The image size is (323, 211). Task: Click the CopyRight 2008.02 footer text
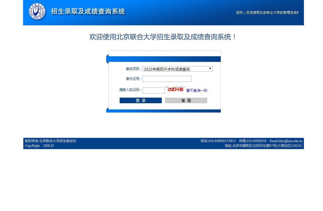pyautogui.click(x=40, y=146)
